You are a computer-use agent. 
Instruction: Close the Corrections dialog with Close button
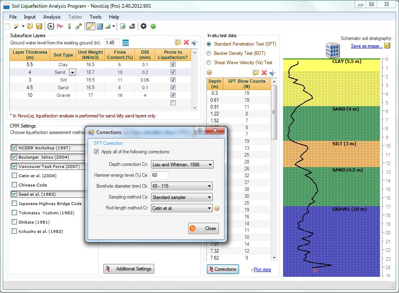point(203,228)
